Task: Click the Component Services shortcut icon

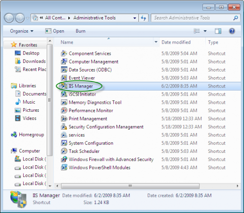Action: coord(64,53)
